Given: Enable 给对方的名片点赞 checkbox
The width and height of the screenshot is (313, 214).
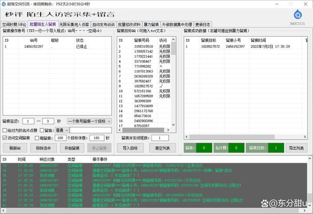Looking at the screenshot, I should [x=5, y=130].
